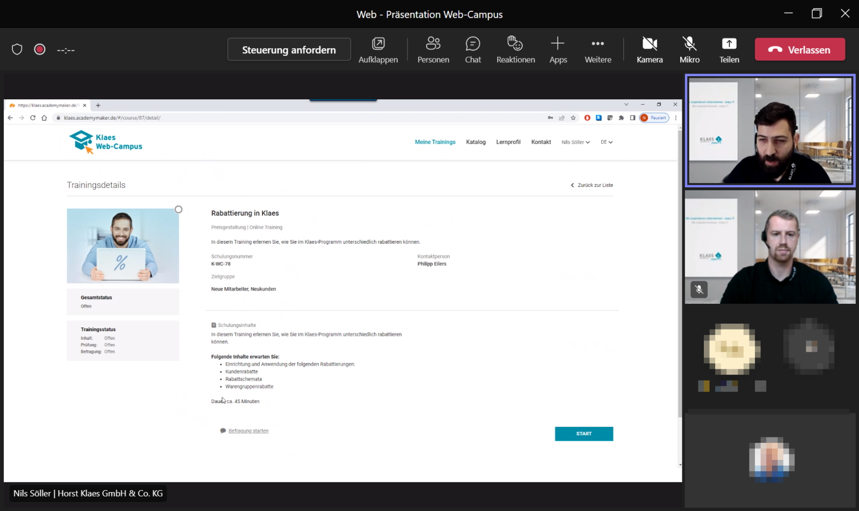Select the highlighted speaker video tile
This screenshot has height=511, width=859.
[x=770, y=130]
